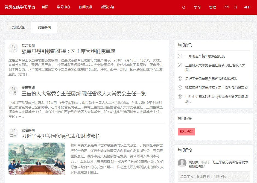Click the search magnifier icon in header
The height and width of the screenshot is (183, 257).
pyautogui.click(x=184, y=7)
